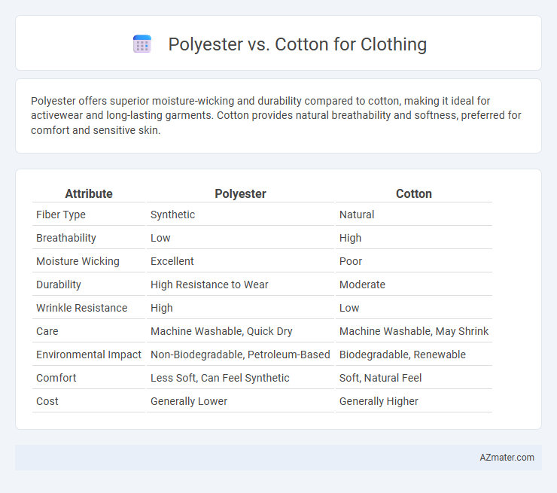Select the Breathability row label
Screen dimensions: 557x493
pos(66,238)
